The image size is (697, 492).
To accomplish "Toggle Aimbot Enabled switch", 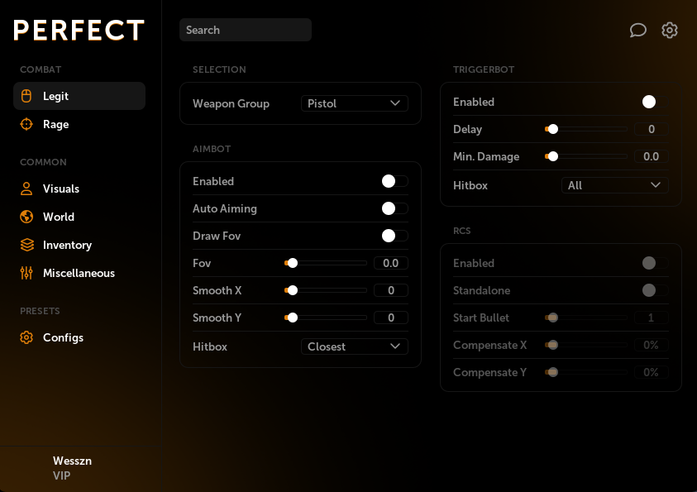I will 392,181.
